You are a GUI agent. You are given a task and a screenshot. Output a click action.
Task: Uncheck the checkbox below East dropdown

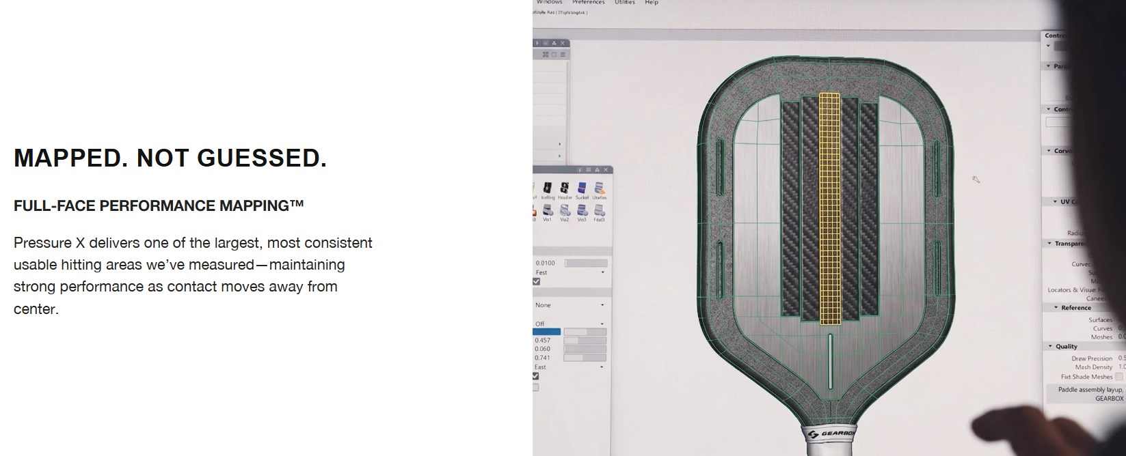point(535,376)
